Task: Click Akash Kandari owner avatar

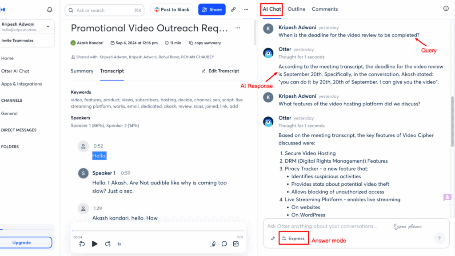Action: point(73,43)
